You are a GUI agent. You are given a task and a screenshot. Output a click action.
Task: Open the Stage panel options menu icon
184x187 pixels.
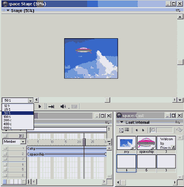click(178, 11)
